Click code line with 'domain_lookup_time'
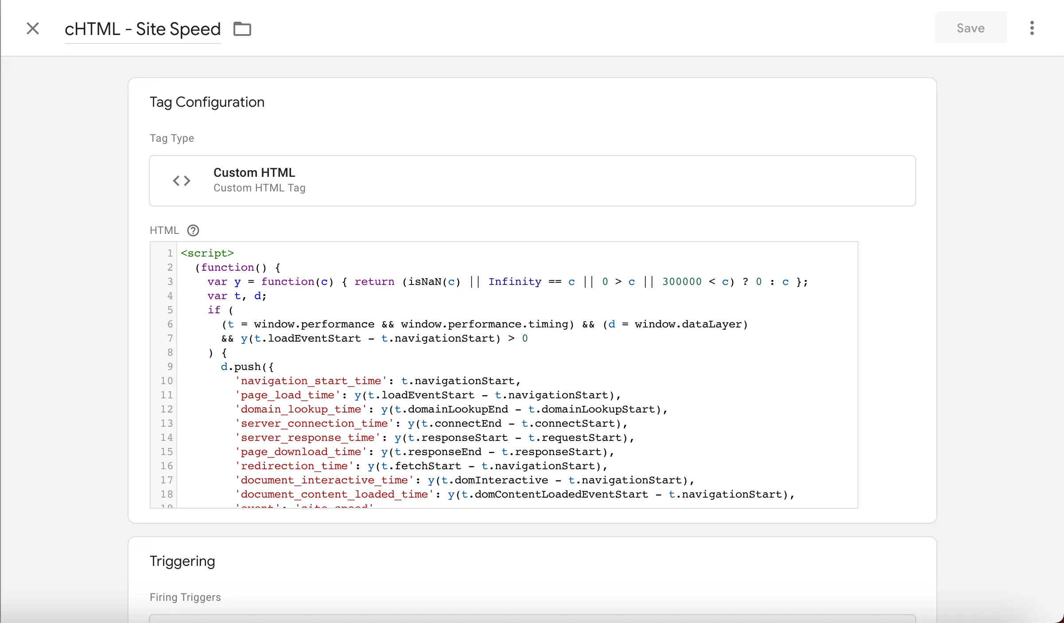This screenshot has height=623, width=1064. (451, 409)
